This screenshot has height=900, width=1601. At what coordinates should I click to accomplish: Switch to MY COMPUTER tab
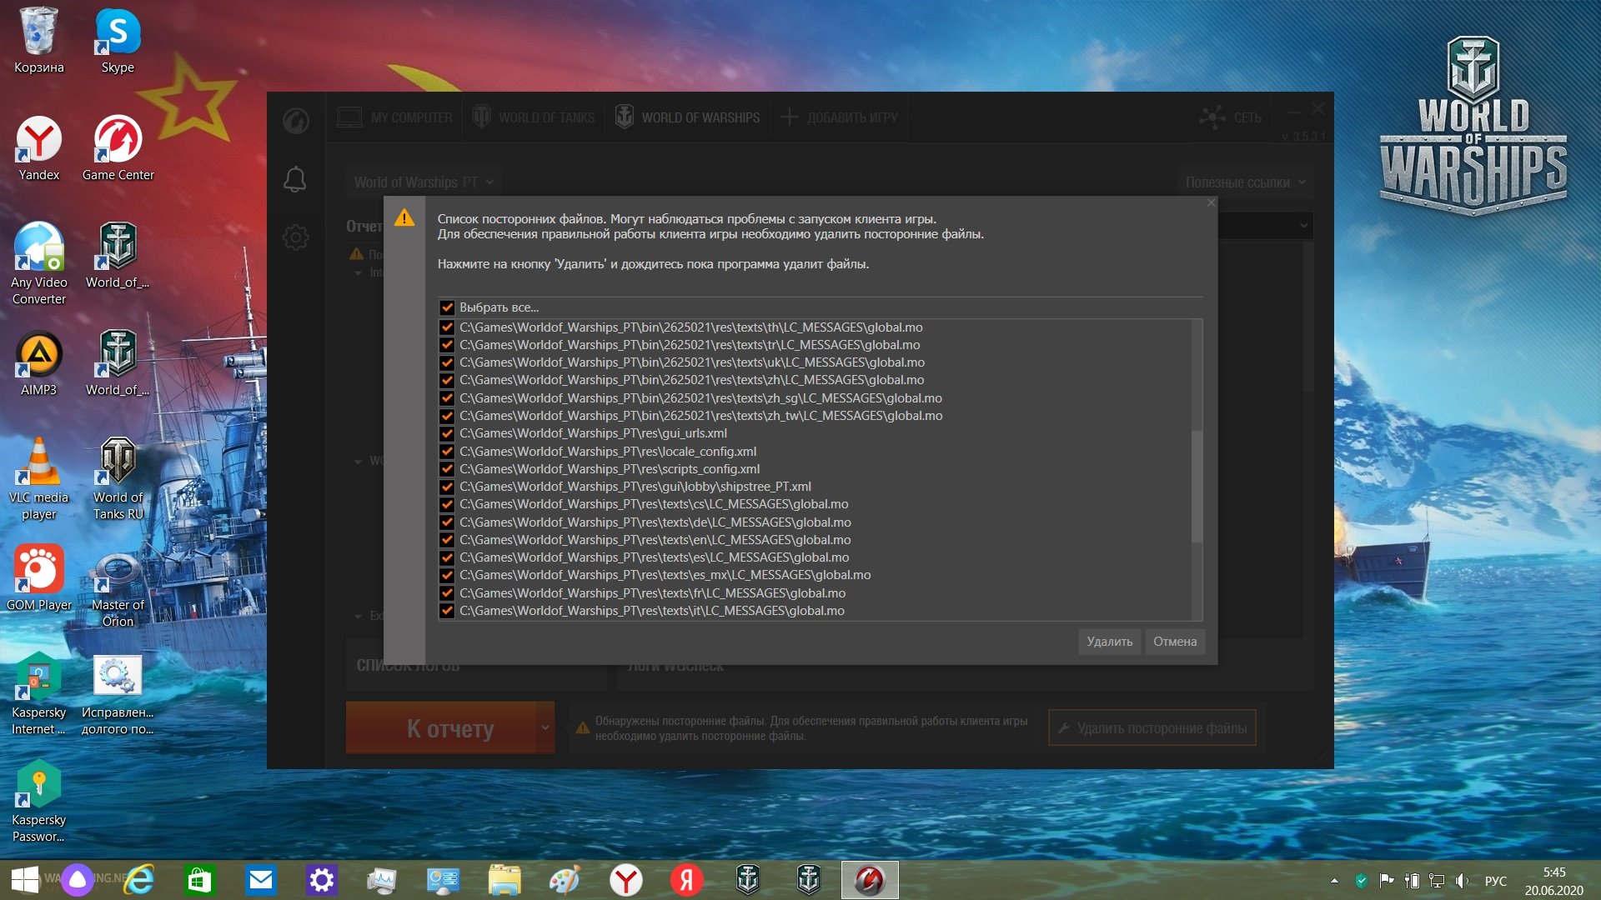(395, 117)
